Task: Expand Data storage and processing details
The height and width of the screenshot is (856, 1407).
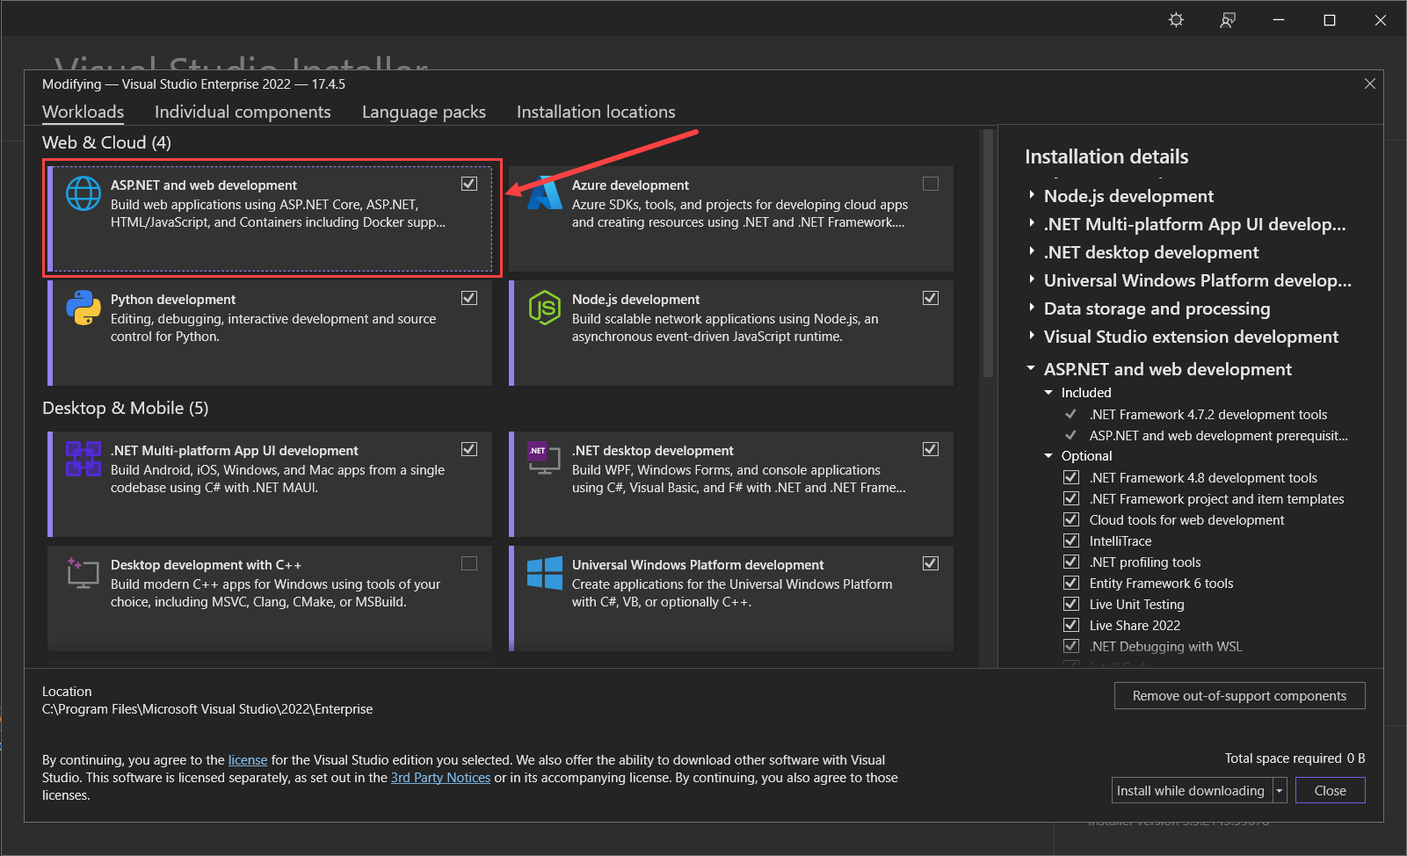Action: 1032,308
